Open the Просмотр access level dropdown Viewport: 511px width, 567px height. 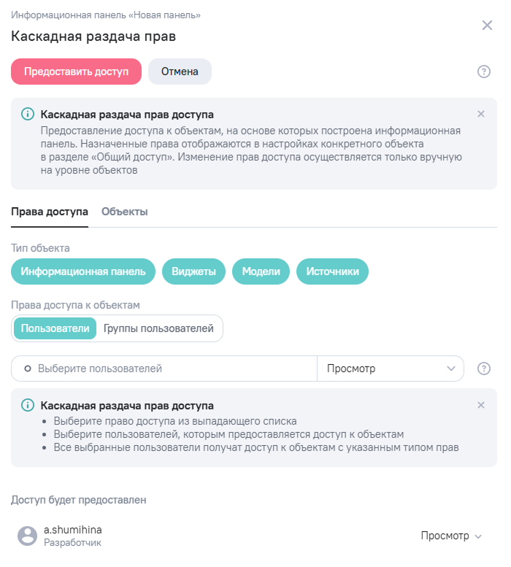pos(391,369)
